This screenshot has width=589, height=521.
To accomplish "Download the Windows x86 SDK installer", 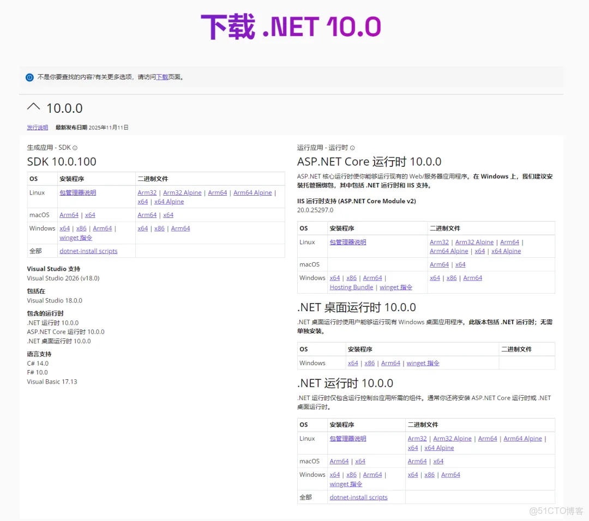I will pyautogui.click(x=81, y=228).
